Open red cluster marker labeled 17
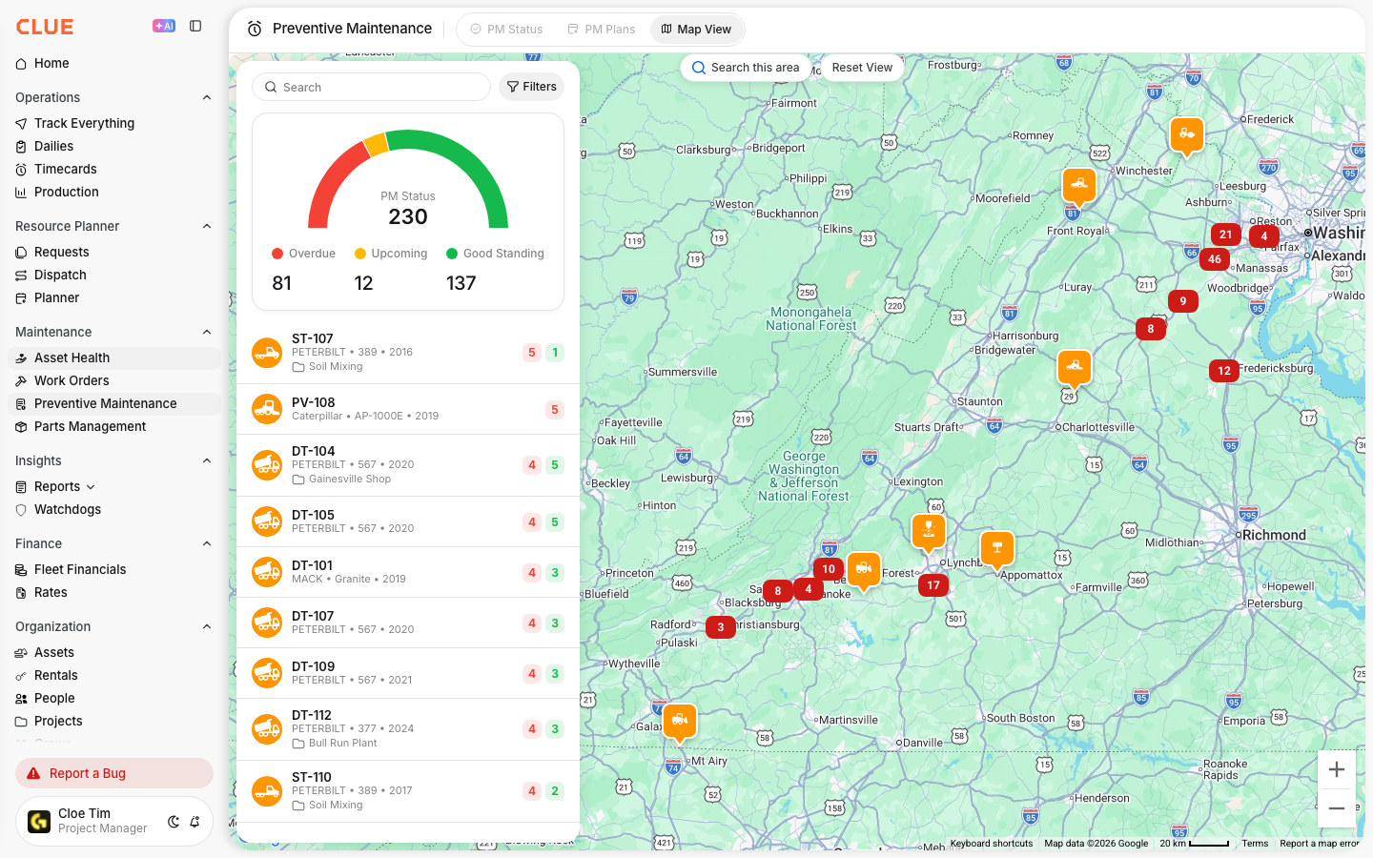Viewport: 1373px width, 858px height. 933,585
